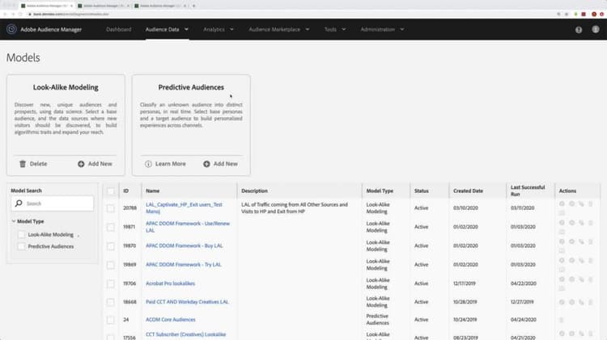Check the box for model 18668
This screenshot has width=607, height=340.
pyautogui.click(x=111, y=302)
